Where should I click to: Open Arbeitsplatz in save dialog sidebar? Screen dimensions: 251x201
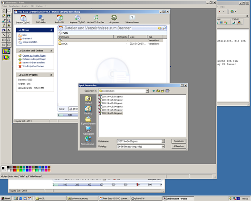click(x=88, y=131)
